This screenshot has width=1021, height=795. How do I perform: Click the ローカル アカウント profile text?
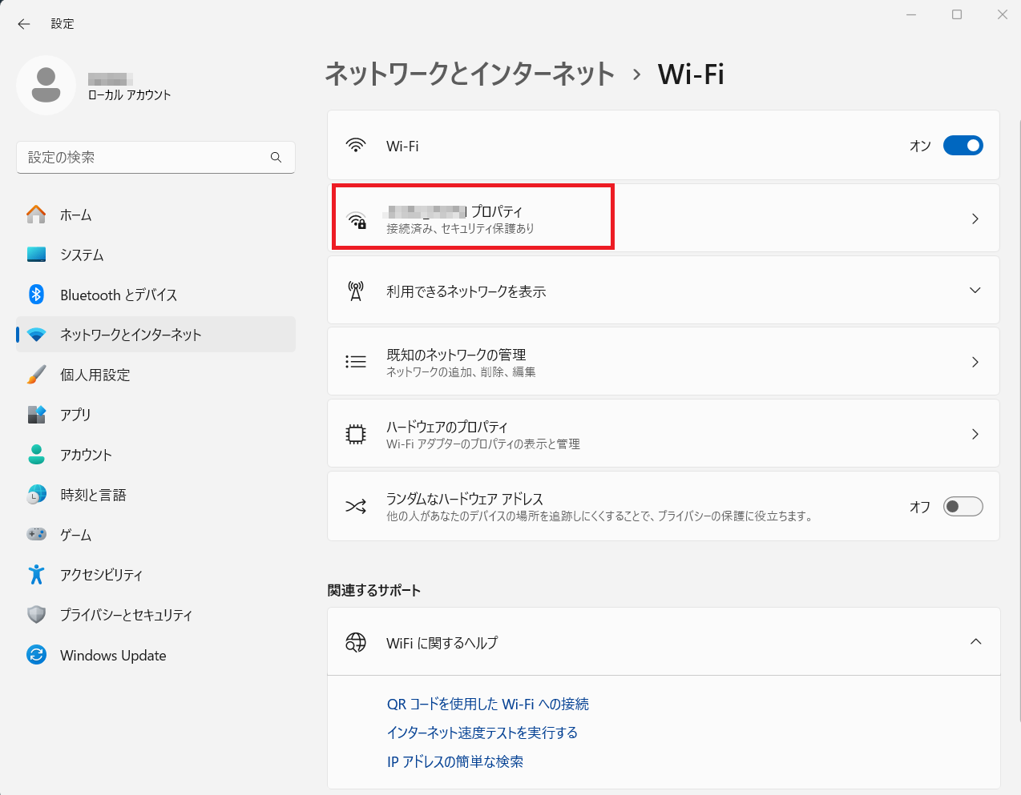point(129,94)
